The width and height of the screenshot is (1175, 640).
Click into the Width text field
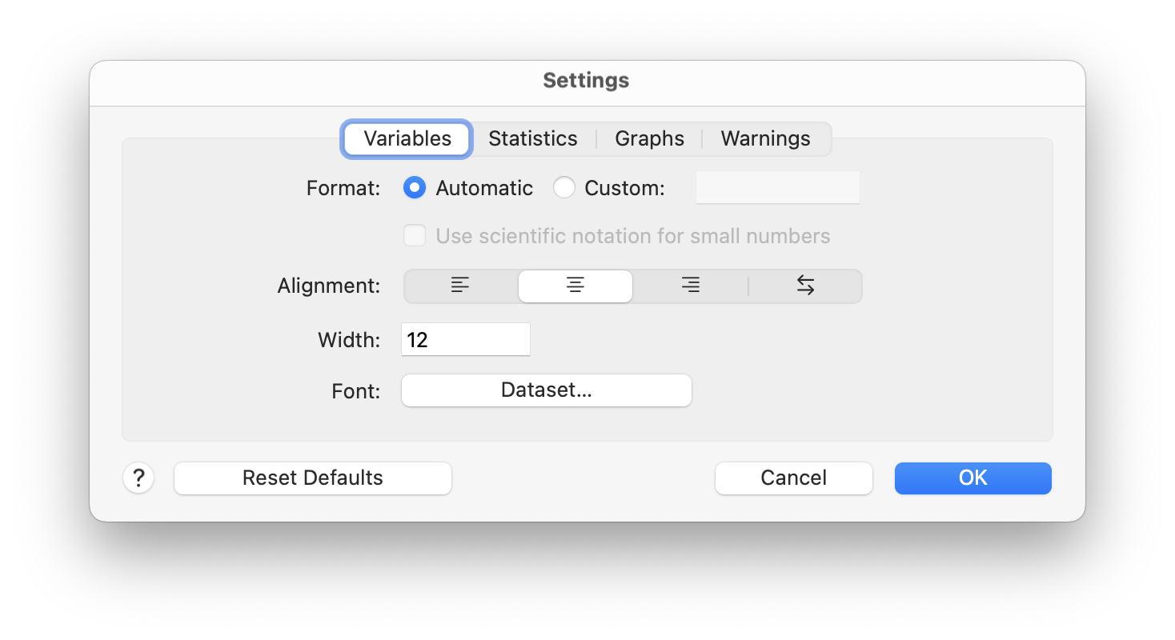pyautogui.click(x=465, y=340)
